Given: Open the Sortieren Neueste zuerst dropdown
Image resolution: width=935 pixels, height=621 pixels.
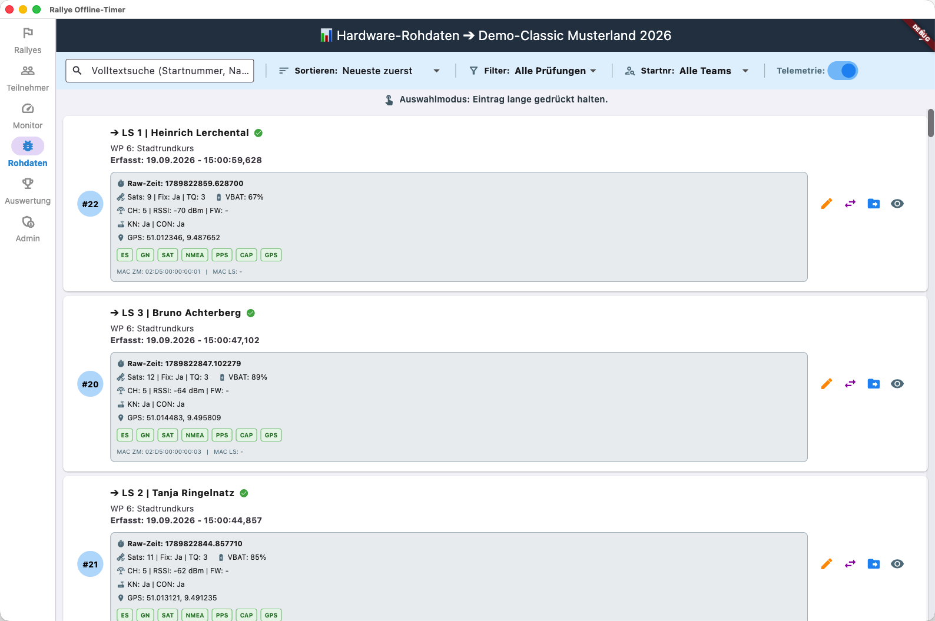Looking at the screenshot, I should 359,71.
